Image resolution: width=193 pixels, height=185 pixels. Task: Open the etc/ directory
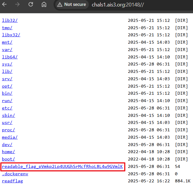[7, 108]
